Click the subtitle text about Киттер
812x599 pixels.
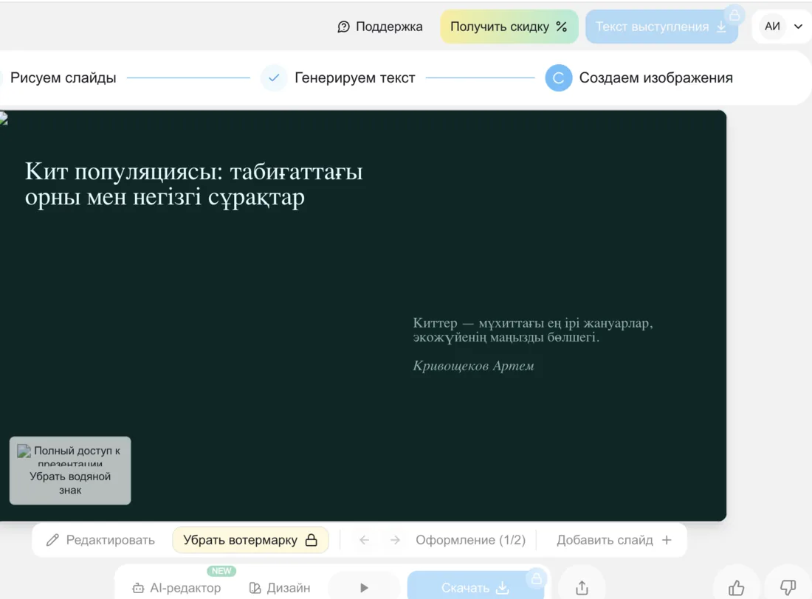[533, 330]
